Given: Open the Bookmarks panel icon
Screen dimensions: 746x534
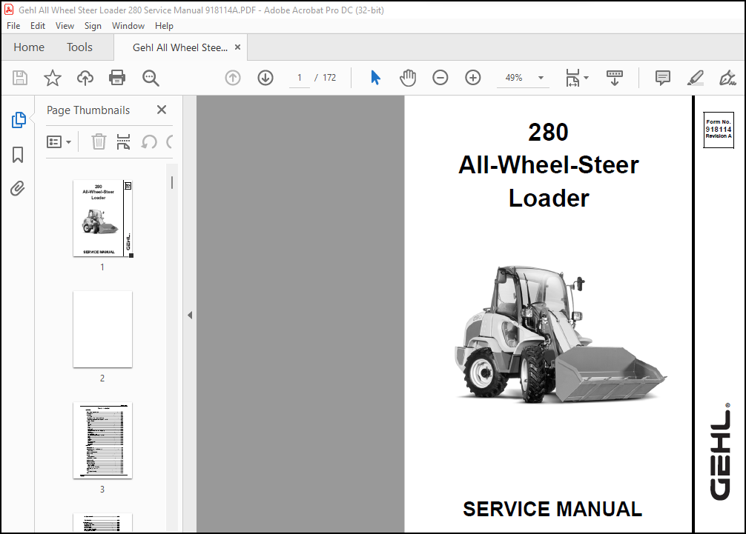Looking at the screenshot, I should pyautogui.click(x=18, y=154).
